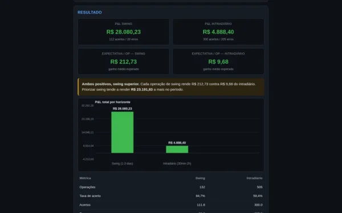This screenshot has height=213, width=342.
Task: Click the R$ 4.888,40 label above bar
Action: click(177, 143)
